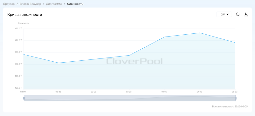255x116 pixels.
Task: Download the difficulty chart image
Action: tap(246, 14)
